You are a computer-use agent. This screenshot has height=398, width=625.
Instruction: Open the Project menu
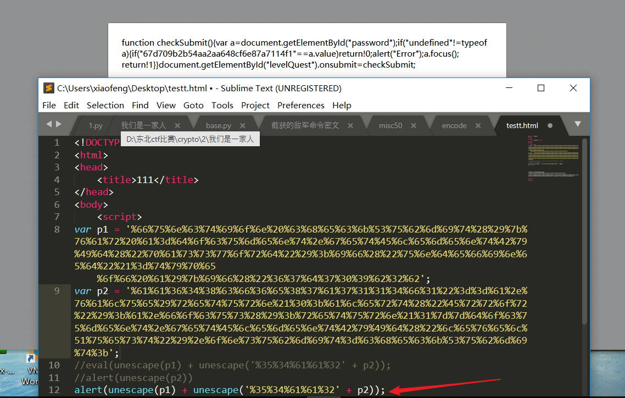[x=255, y=106]
